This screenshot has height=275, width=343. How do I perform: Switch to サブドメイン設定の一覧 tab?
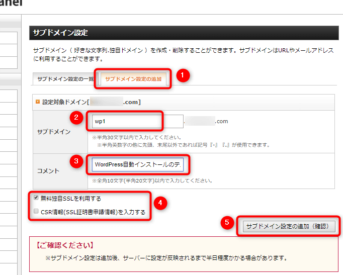[x=65, y=79]
